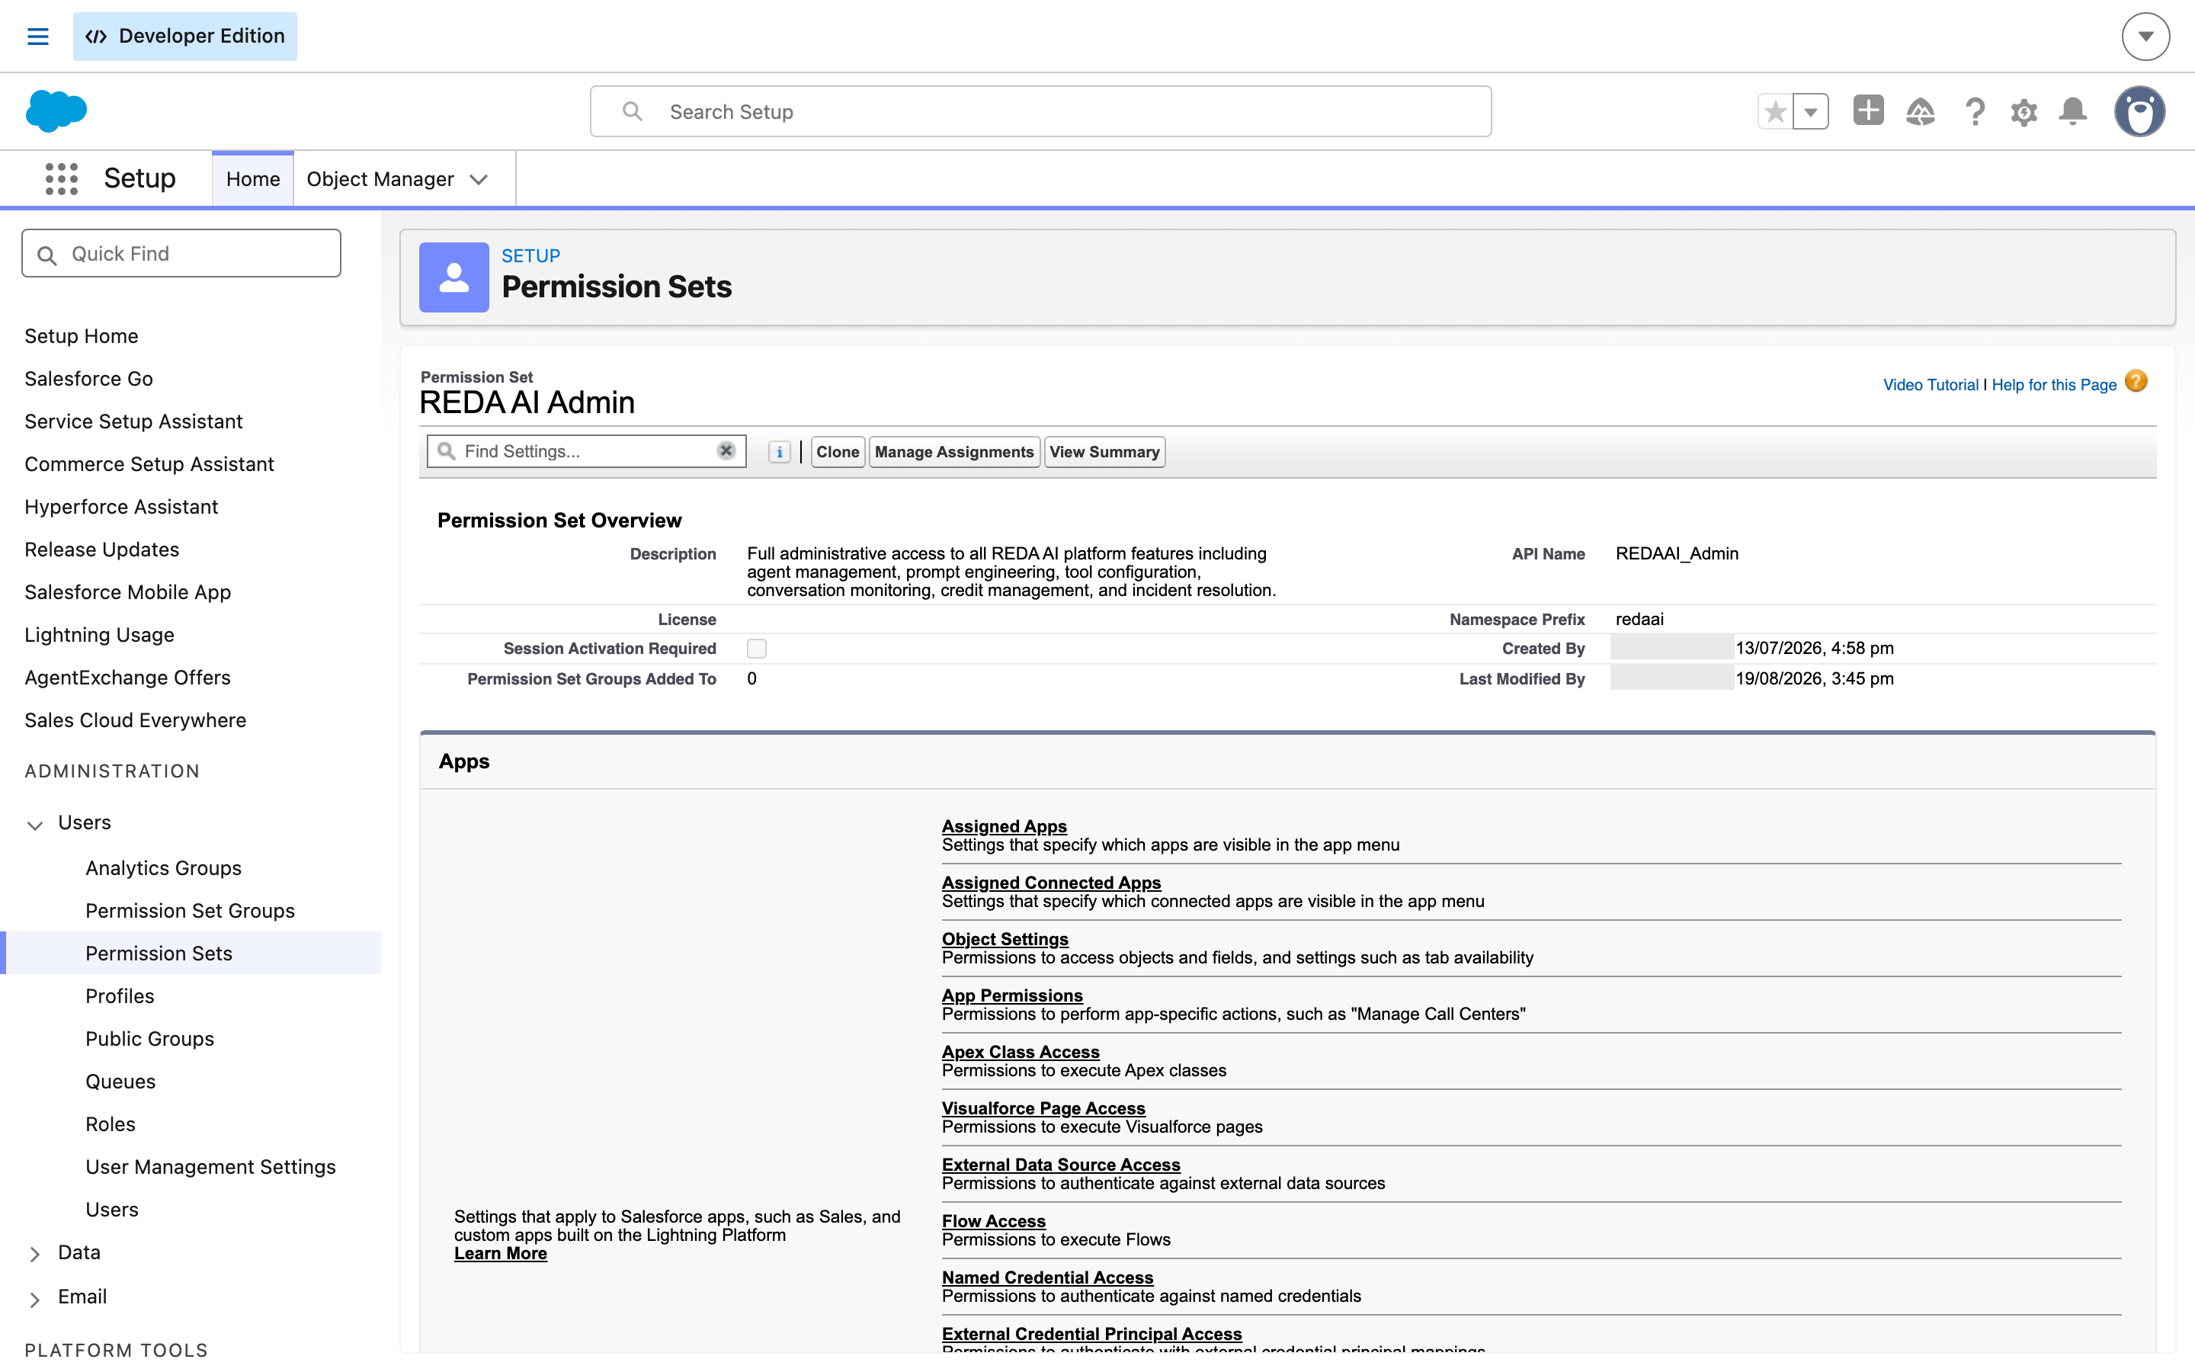This screenshot has width=2195, height=1372.
Task: Open the Video Tutorial link
Action: pos(1930,385)
